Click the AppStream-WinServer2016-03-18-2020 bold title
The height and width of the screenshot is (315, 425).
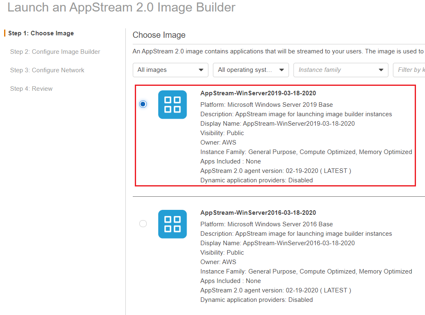(x=258, y=213)
